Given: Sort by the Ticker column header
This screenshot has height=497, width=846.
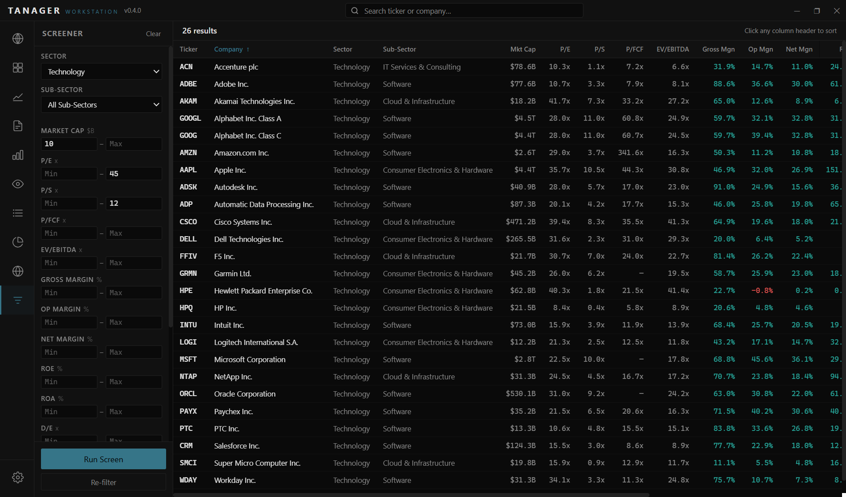Looking at the screenshot, I should 189,49.
